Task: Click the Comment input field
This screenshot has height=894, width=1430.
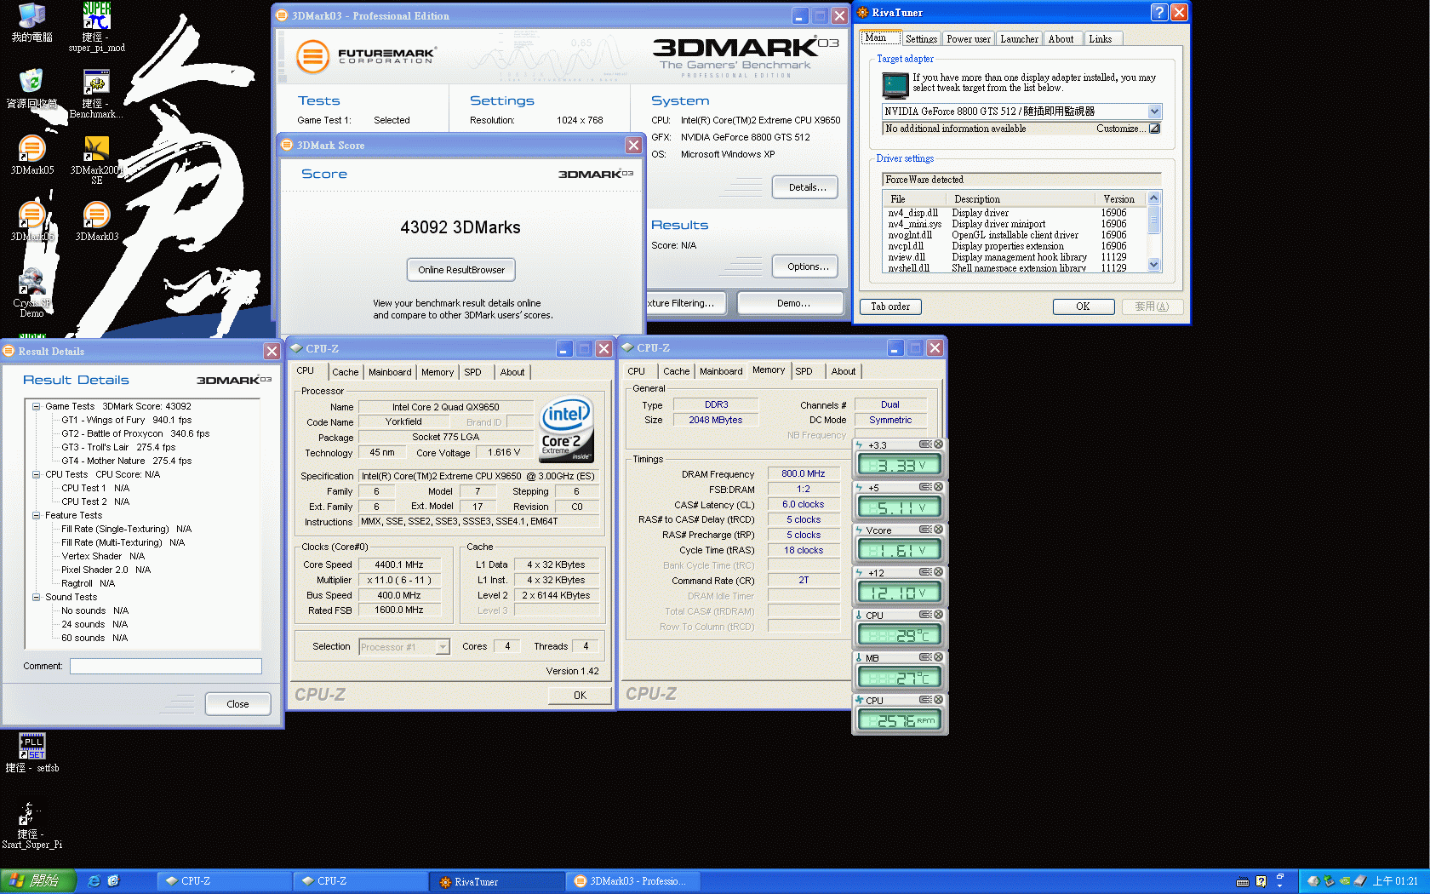Action: point(166,666)
